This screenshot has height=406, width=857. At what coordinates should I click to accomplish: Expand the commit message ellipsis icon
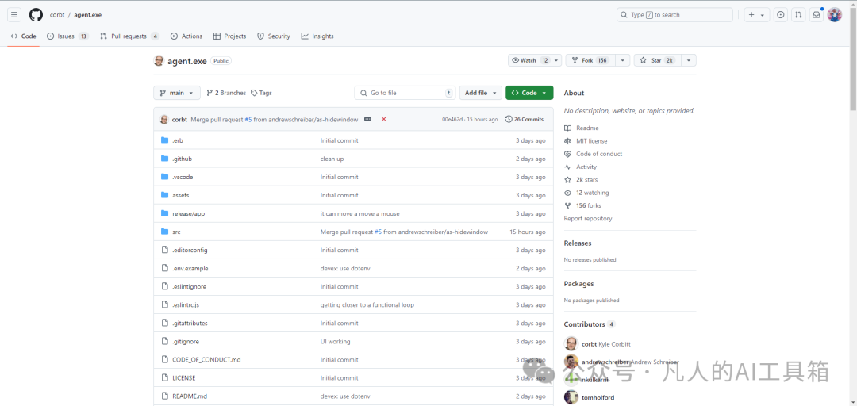tap(368, 119)
